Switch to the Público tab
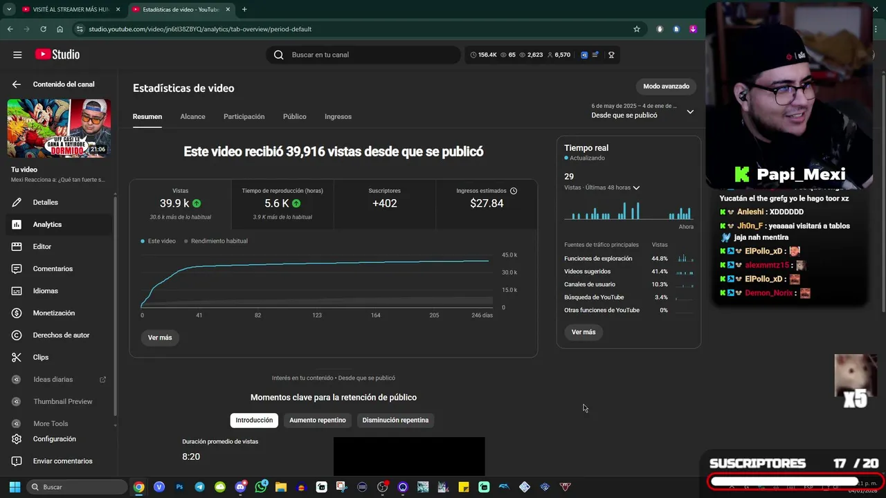The width and height of the screenshot is (886, 498). 294,116
